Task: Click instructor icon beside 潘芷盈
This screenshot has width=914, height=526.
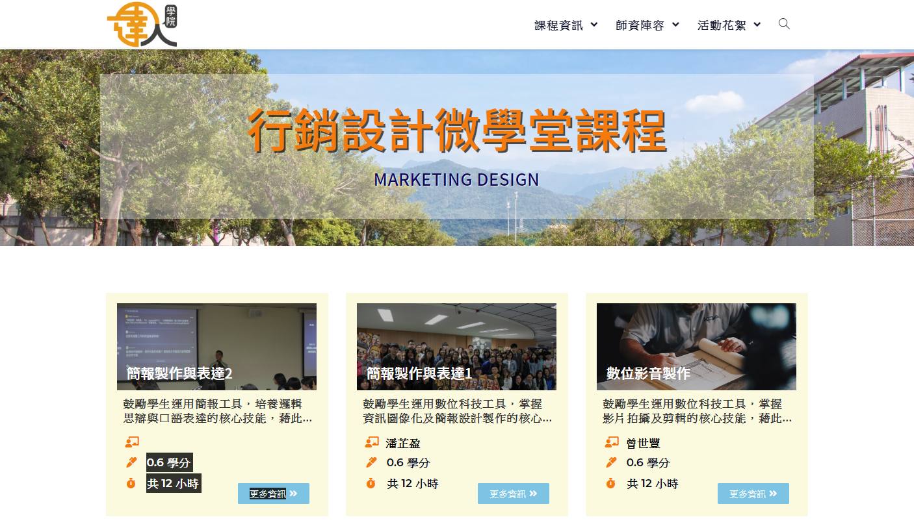Action: coord(372,442)
